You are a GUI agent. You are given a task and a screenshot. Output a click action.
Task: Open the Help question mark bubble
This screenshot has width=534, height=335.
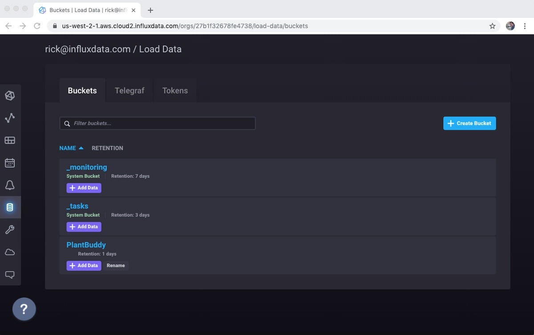(24, 309)
